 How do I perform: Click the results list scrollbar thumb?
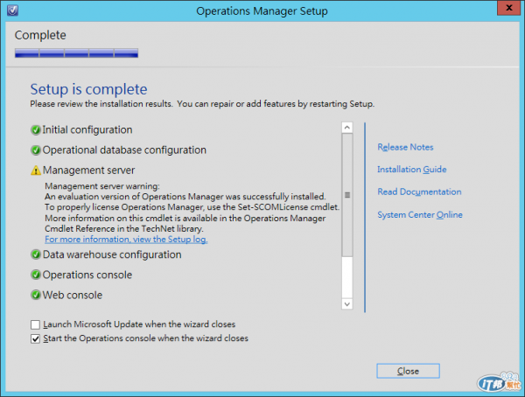click(346, 195)
